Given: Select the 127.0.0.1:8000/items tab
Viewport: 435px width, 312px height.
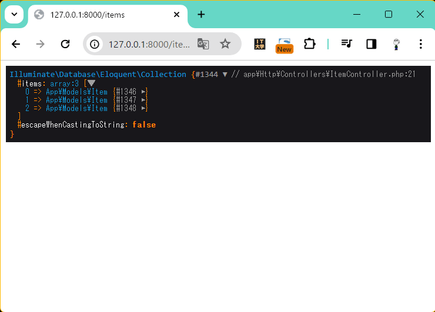Looking at the screenshot, I should tap(108, 15).
